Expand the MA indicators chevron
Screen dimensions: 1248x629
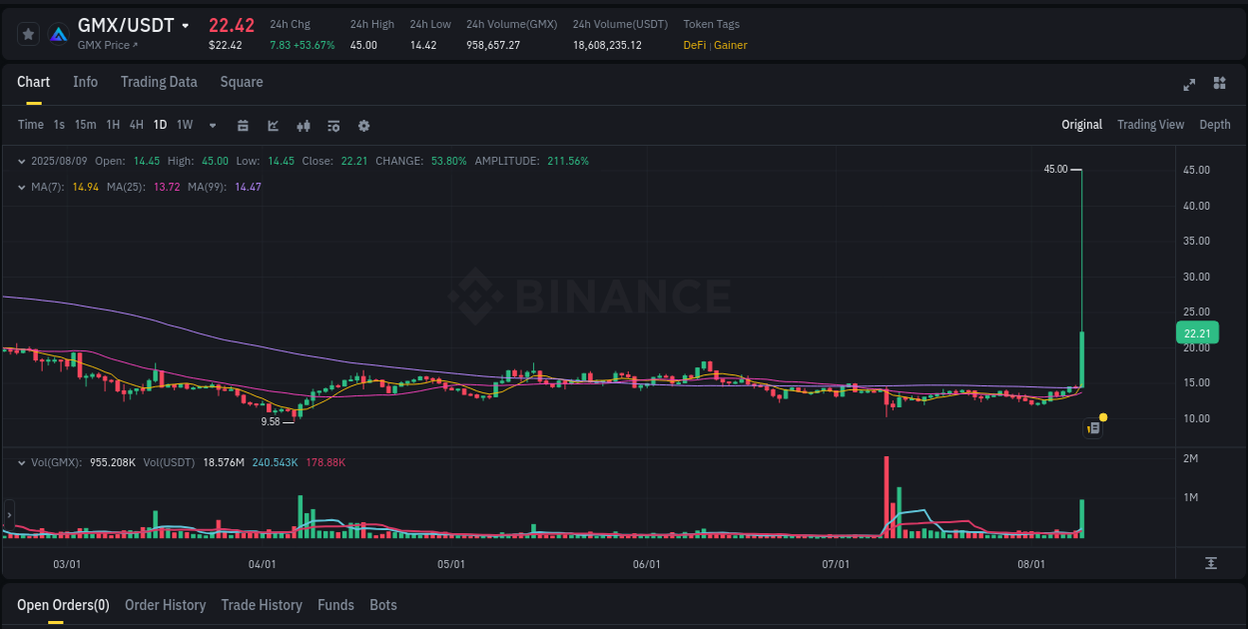tap(22, 187)
